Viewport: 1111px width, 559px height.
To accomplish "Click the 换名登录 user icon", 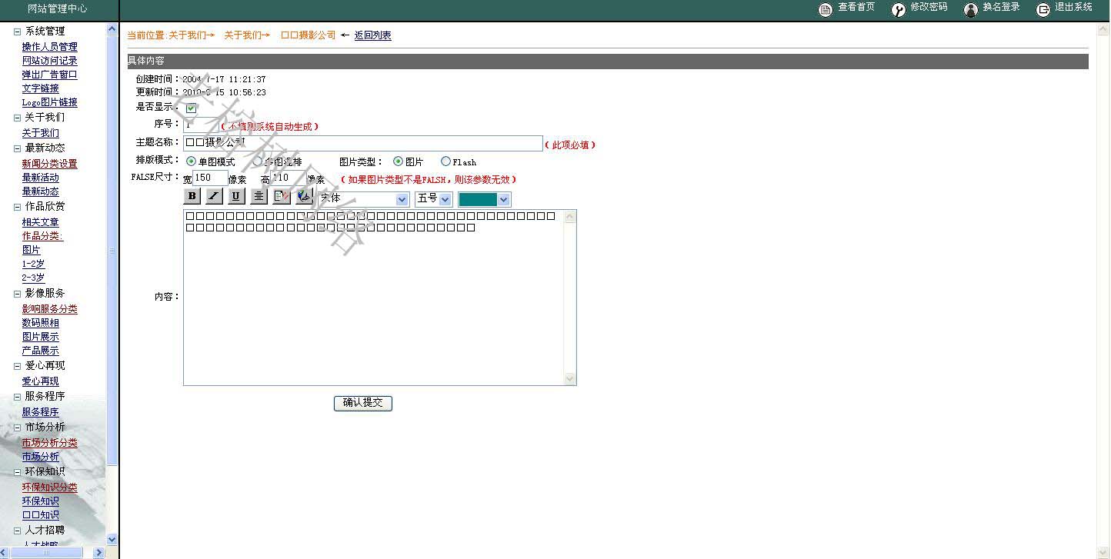I will pyautogui.click(x=971, y=10).
